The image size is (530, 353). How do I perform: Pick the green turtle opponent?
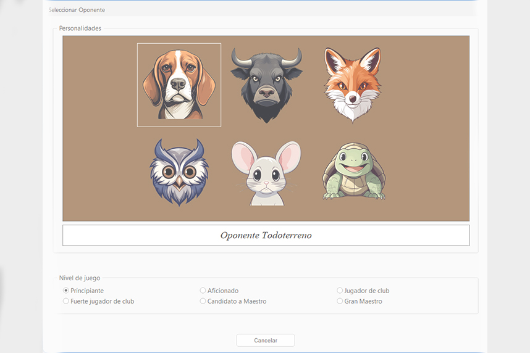354,172
